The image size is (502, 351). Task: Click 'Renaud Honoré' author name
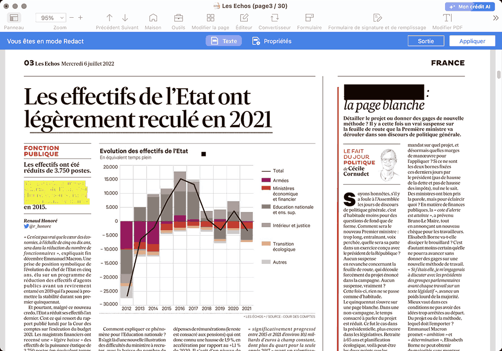point(41,221)
